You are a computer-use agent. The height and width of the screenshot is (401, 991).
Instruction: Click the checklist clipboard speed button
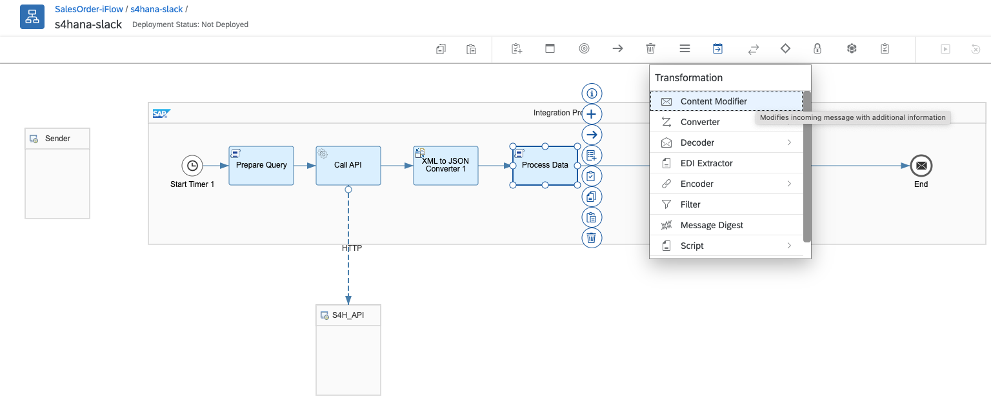tap(592, 176)
